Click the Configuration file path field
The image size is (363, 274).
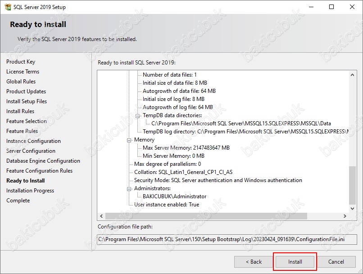[227, 239]
